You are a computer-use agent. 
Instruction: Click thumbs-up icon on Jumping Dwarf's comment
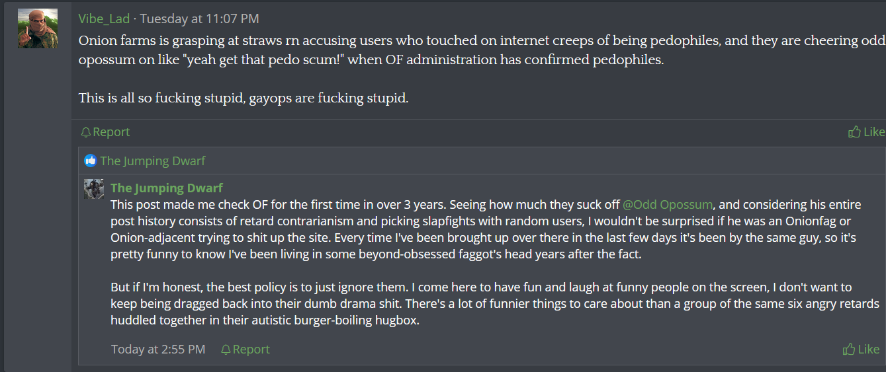(849, 350)
